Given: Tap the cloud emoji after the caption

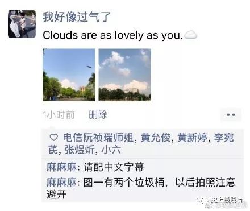Looking at the screenshot, I should 191,35.
